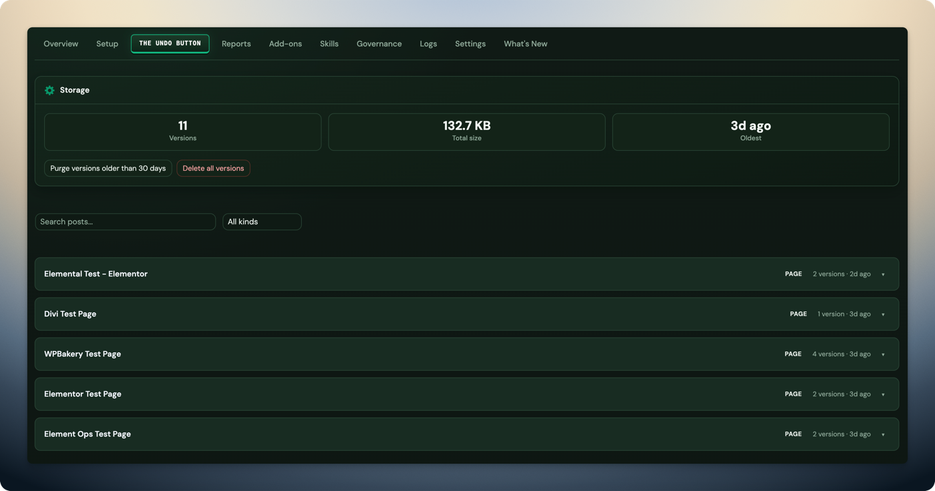
Task: Switch to the Overview tab
Action: (61, 44)
